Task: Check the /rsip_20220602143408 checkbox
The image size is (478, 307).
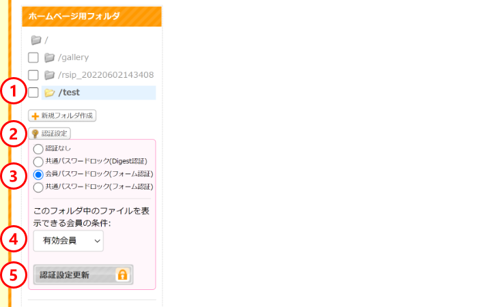Action: tap(33, 75)
